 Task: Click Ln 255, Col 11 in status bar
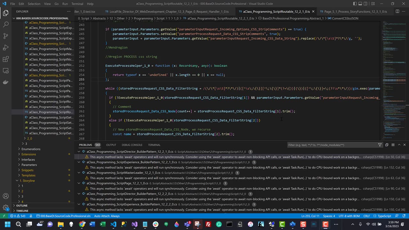(x=310, y=216)
